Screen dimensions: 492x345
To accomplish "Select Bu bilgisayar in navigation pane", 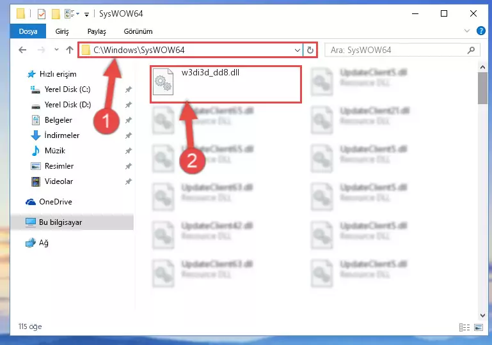I will click(72, 222).
